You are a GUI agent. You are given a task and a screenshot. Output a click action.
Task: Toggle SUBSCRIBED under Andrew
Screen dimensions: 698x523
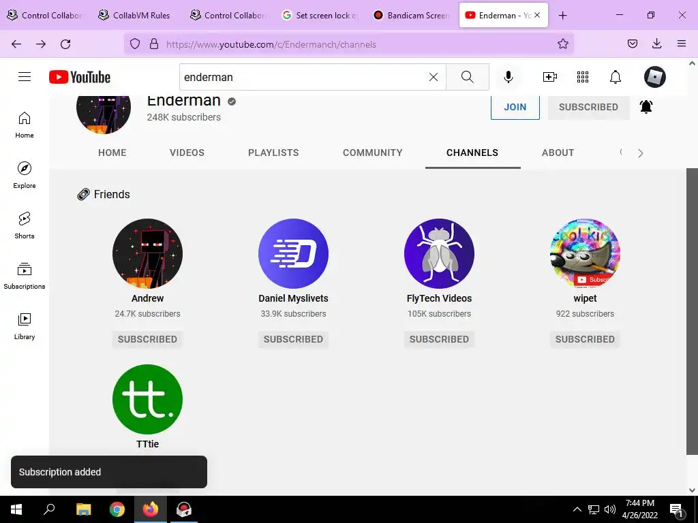(147, 339)
